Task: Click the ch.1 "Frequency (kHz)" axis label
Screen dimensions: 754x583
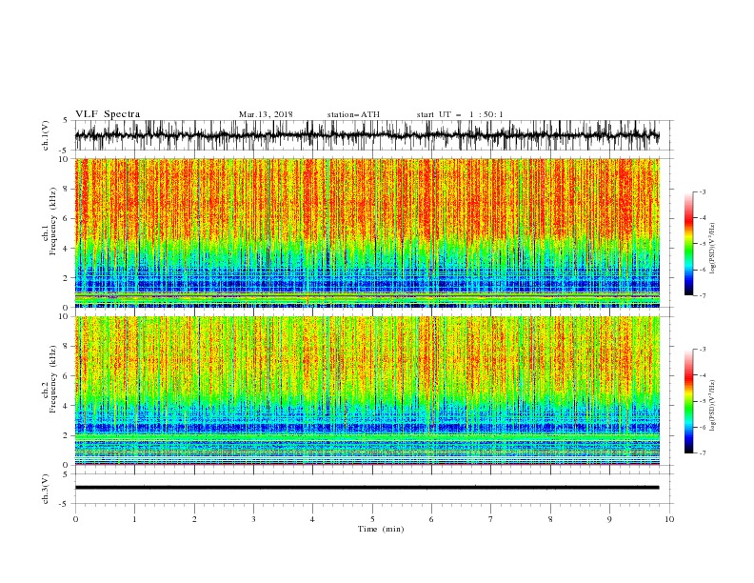Action: pyautogui.click(x=53, y=221)
